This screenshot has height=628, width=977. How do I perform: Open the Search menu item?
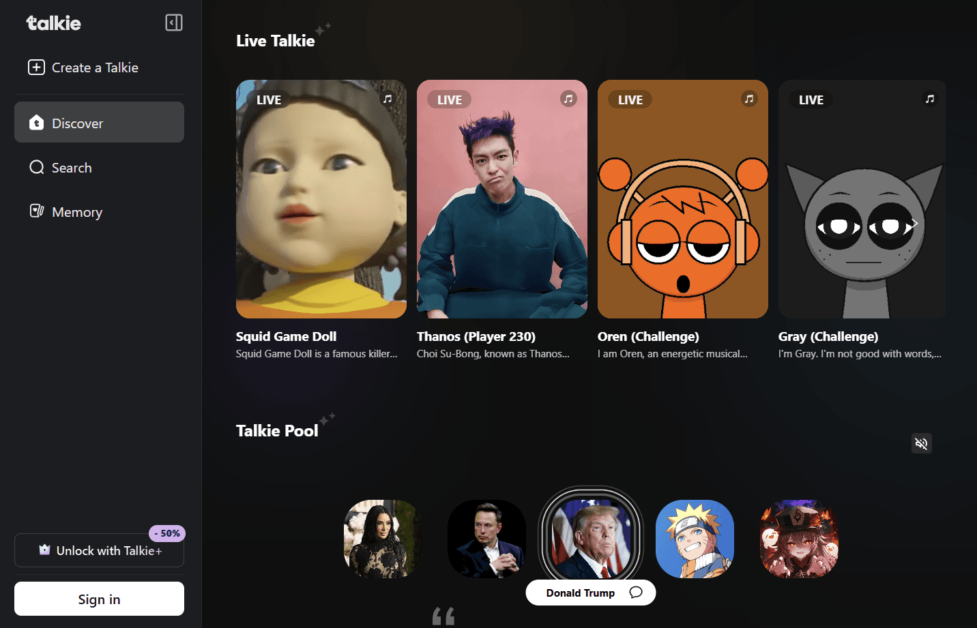(x=99, y=168)
